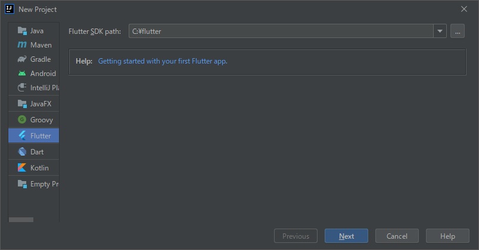This screenshot has width=479, height=250.
Task: Choose the Android robot icon
Action: coord(22,73)
